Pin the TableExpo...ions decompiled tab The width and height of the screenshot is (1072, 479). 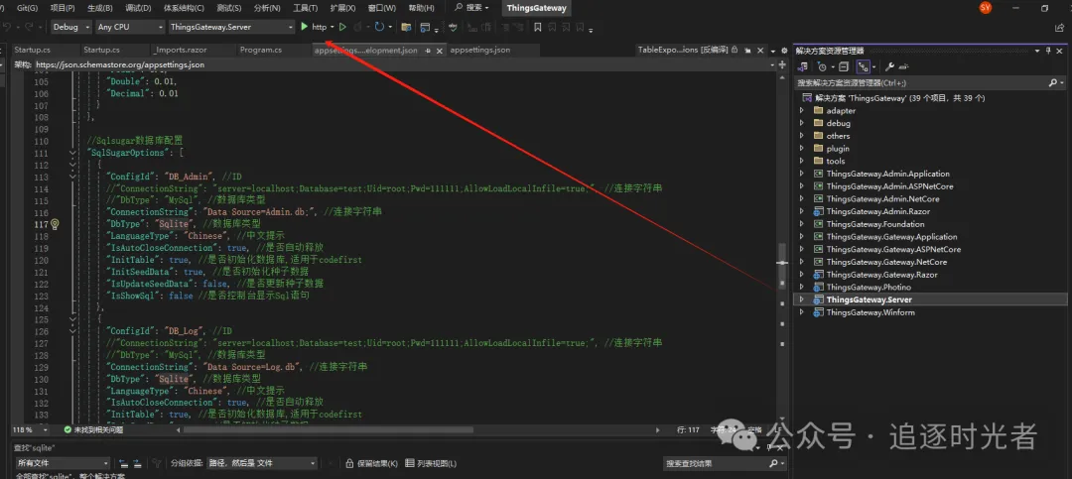pos(747,51)
